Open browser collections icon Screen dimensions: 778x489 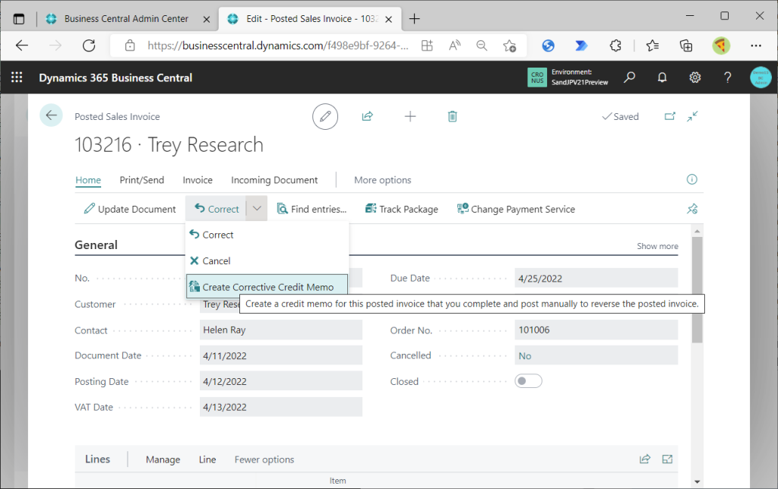686,46
